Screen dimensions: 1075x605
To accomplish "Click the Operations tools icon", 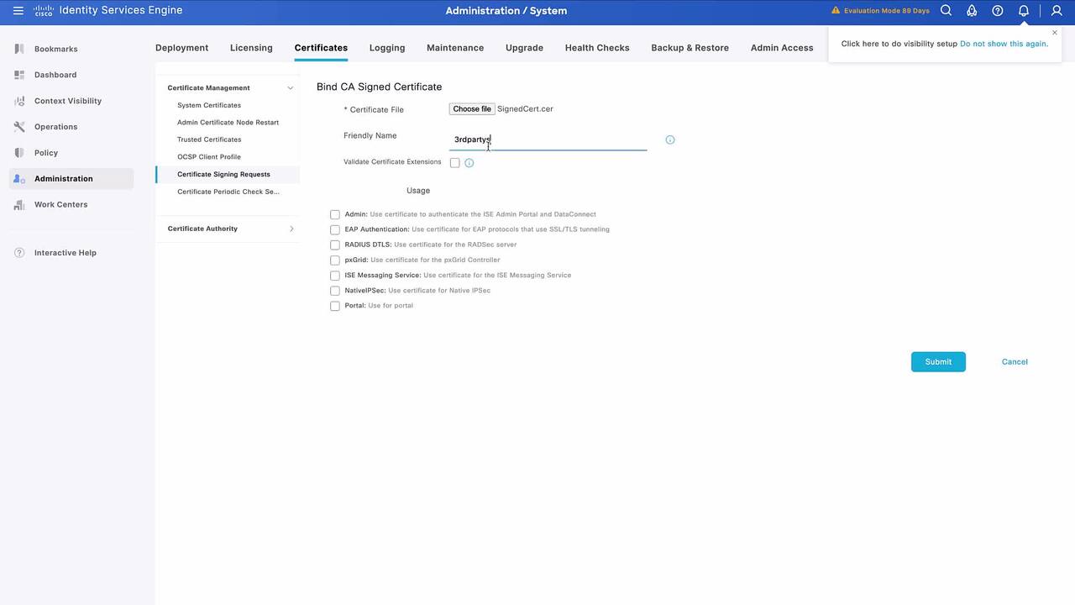I will [x=19, y=127].
